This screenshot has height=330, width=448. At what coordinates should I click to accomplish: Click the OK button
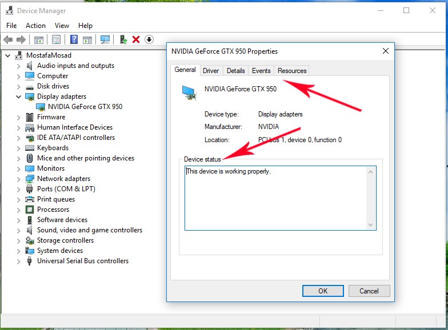323,291
